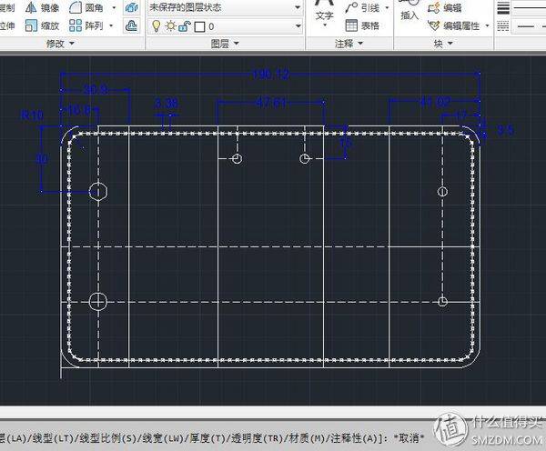546x451 pixels.
Task: Click the 编辑 block edit tool
Action: [x=445, y=7]
